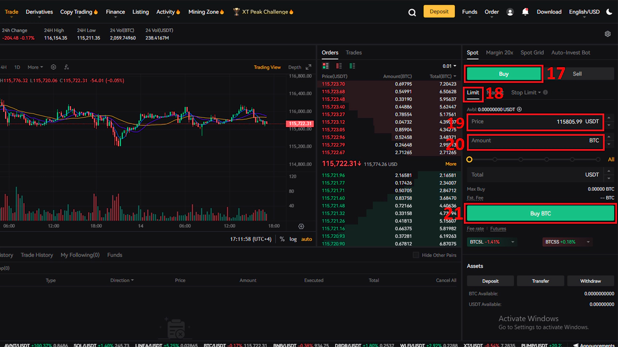Click the chart scale target icon near time axis
The width and height of the screenshot is (618, 347).
301,226
